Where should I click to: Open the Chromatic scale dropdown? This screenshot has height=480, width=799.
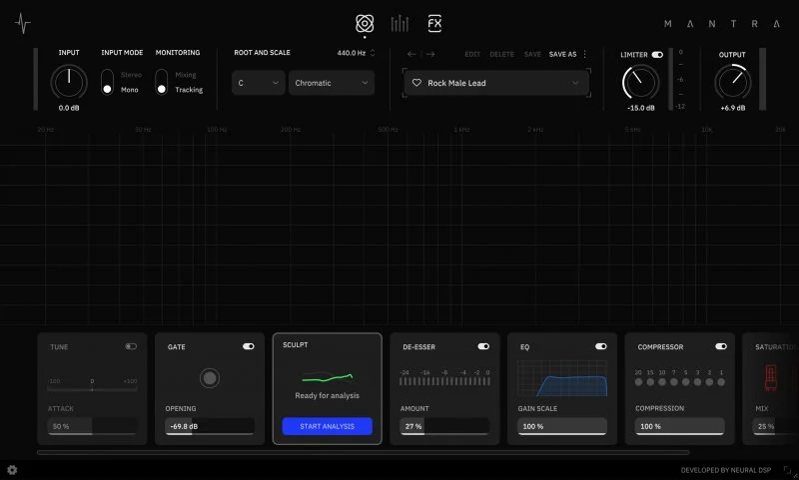(332, 83)
